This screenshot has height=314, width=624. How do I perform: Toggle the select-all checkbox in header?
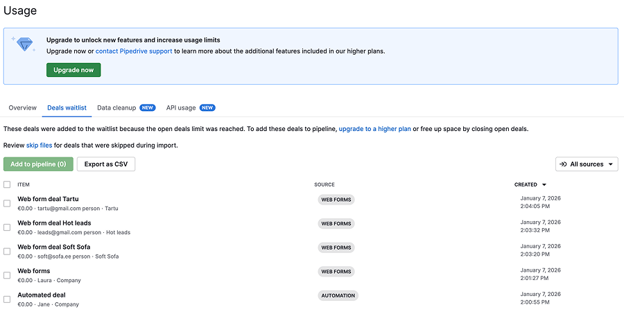click(x=7, y=184)
